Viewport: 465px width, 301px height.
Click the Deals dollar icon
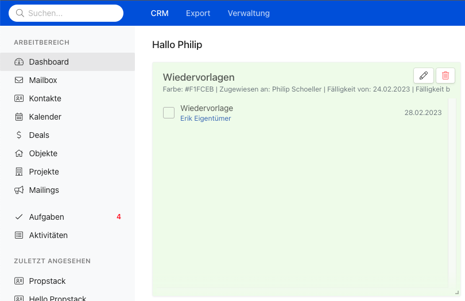(19, 135)
